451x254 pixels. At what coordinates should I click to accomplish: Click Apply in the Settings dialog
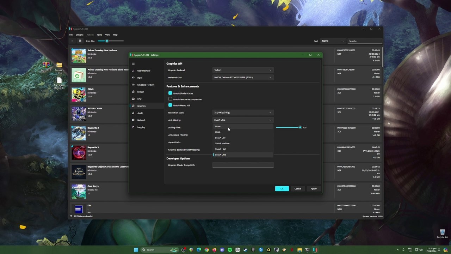click(314, 189)
